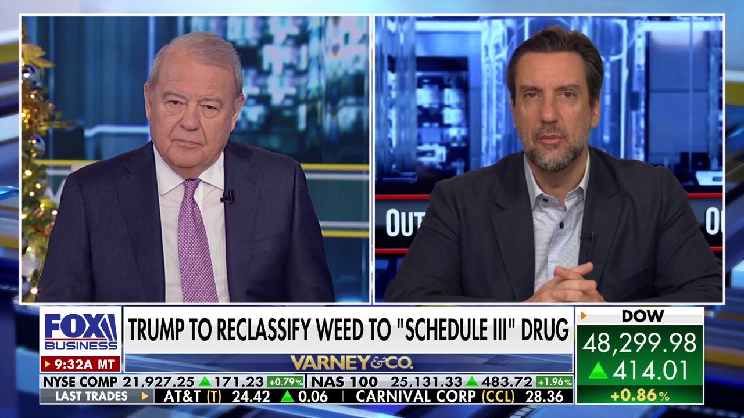Click the Last Trades yellow arrow
Image resolution: width=744 pixels, height=418 pixels.
click(x=145, y=397)
